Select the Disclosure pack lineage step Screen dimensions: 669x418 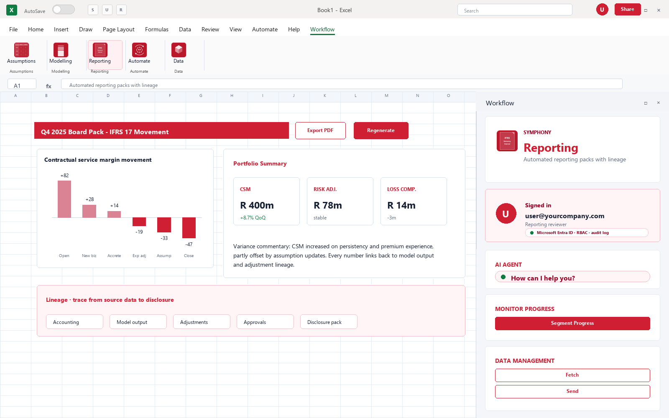(329, 322)
